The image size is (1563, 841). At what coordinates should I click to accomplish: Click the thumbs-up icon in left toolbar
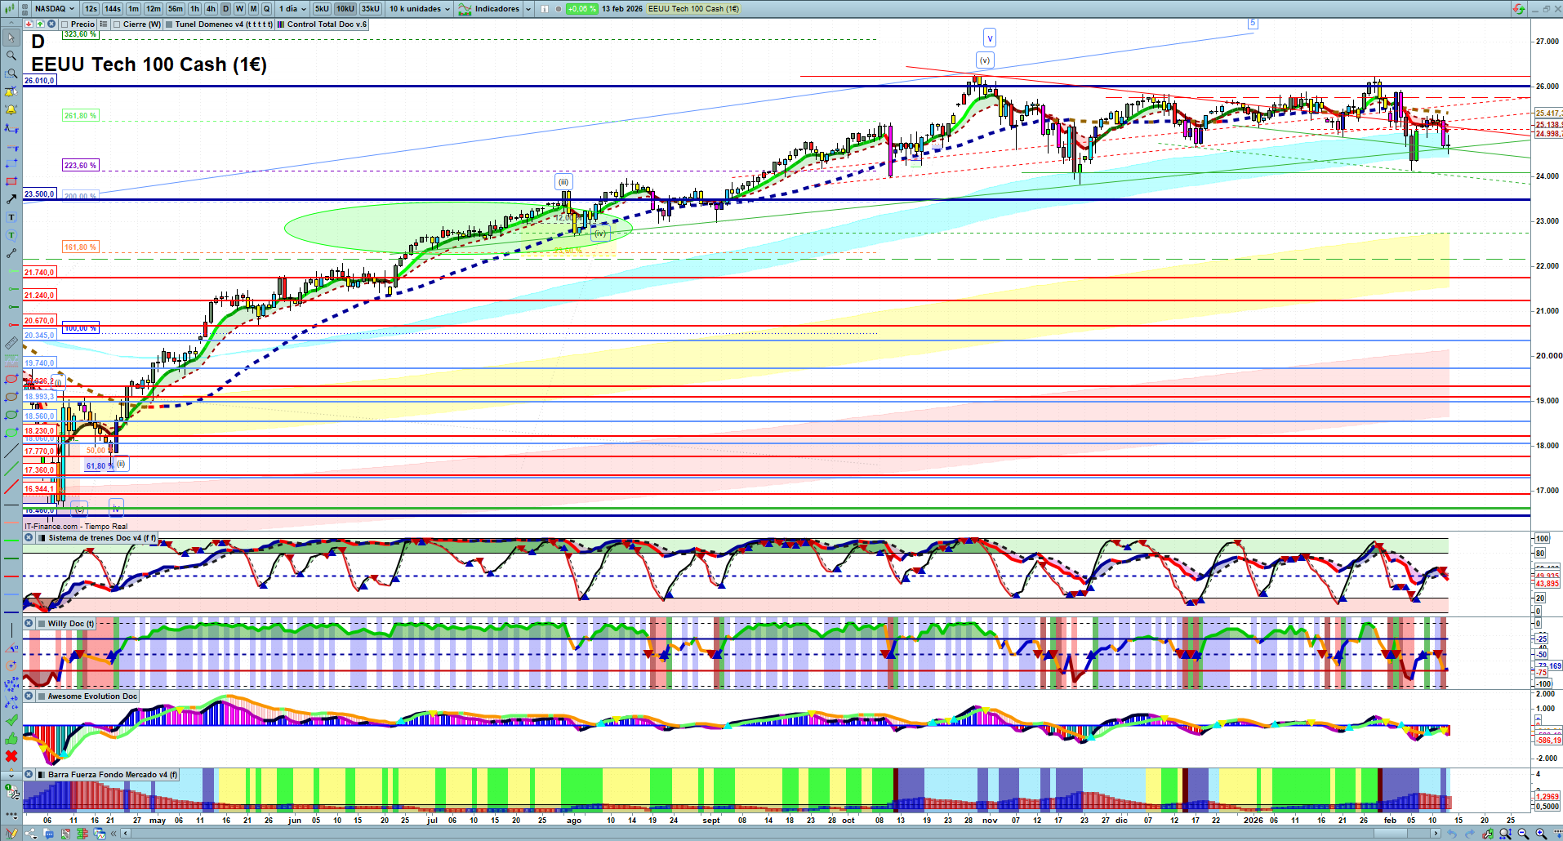pos(11,738)
